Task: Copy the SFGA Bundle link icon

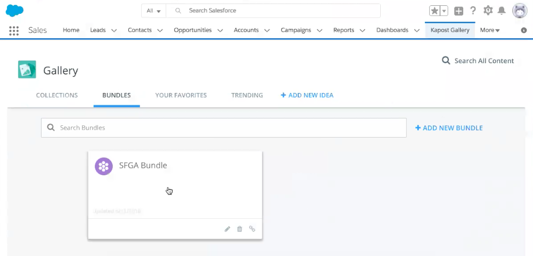Action: coord(252,229)
